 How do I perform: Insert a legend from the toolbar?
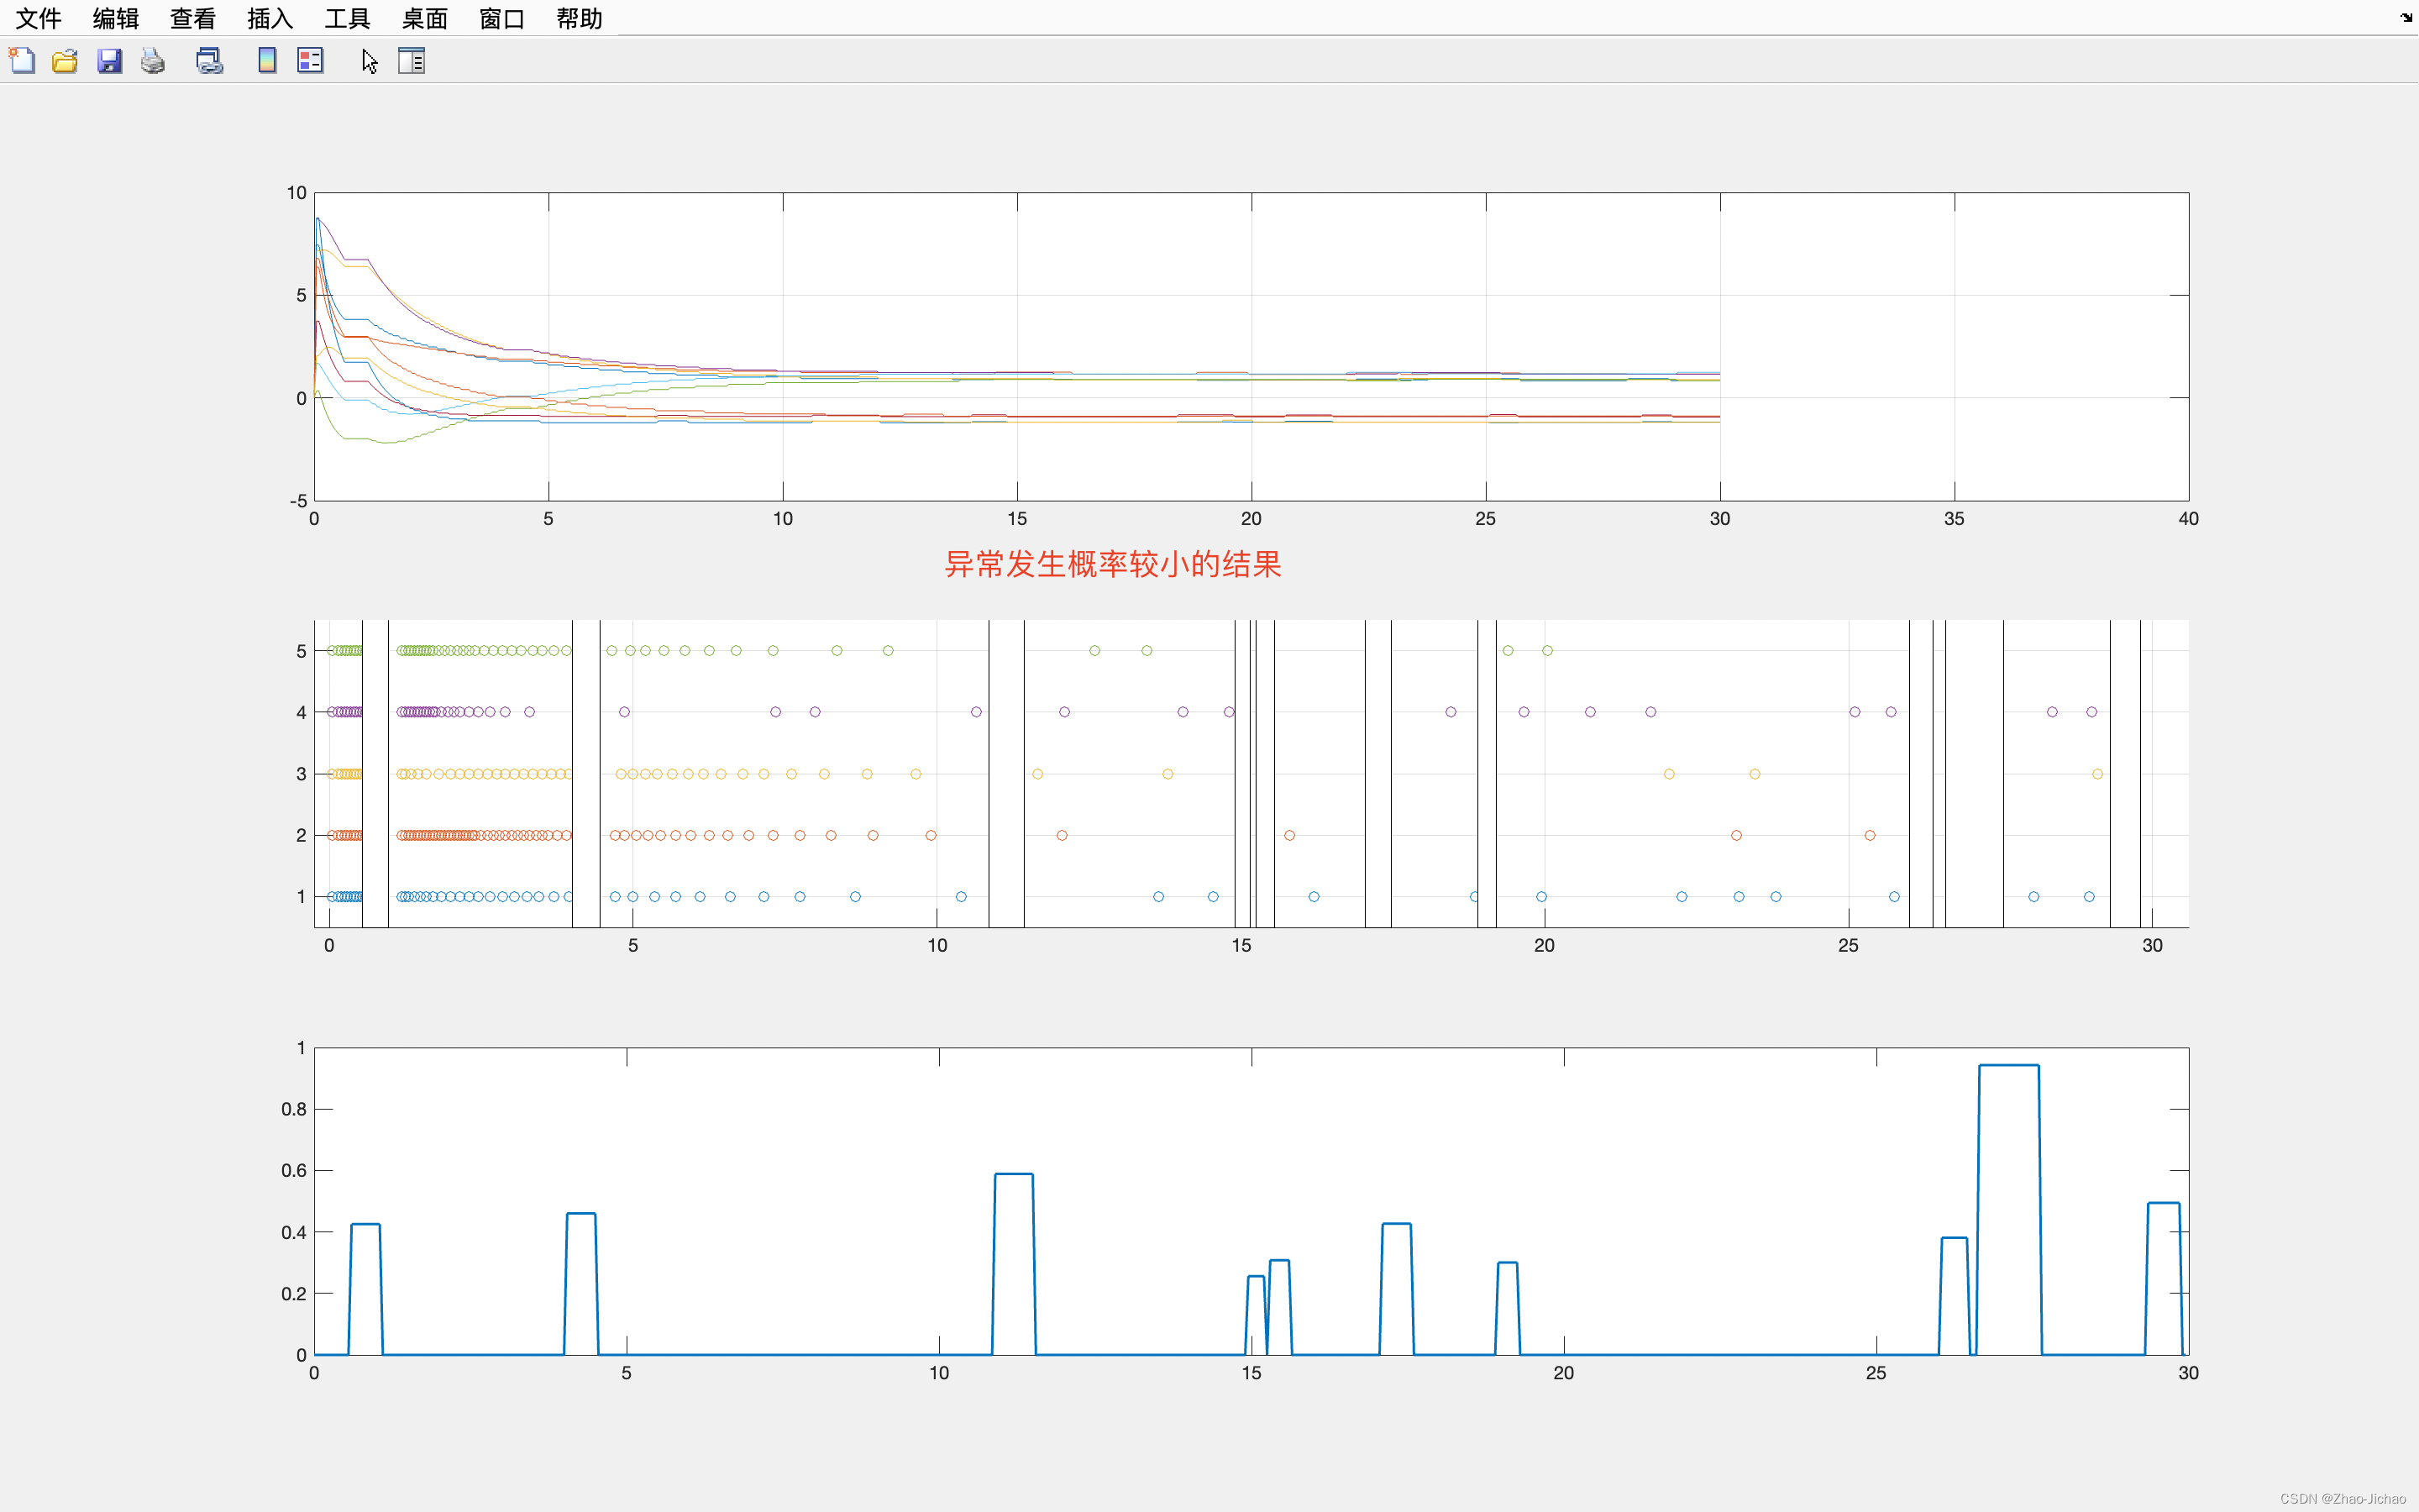(x=311, y=61)
